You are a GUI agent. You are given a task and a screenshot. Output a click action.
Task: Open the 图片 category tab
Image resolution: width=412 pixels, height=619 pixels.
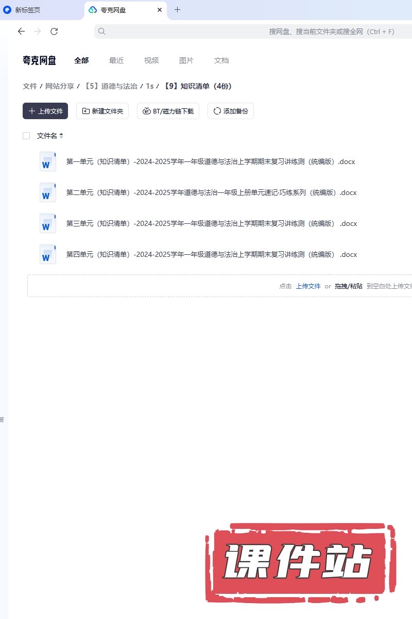point(186,60)
